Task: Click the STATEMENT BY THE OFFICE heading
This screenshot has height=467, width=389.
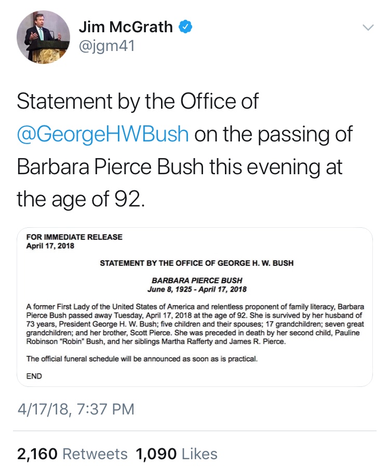Action: (x=196, y=263)
